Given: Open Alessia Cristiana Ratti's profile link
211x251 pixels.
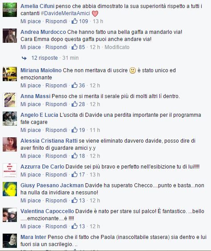Looking at the screenshot, I should click(49, 141).
